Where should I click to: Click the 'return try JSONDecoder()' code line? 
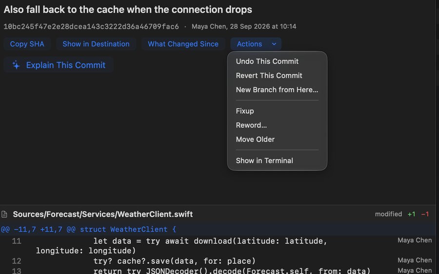[x=232, y=271]
